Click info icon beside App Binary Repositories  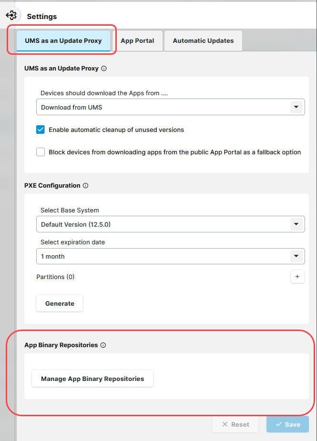click(103, 345)
